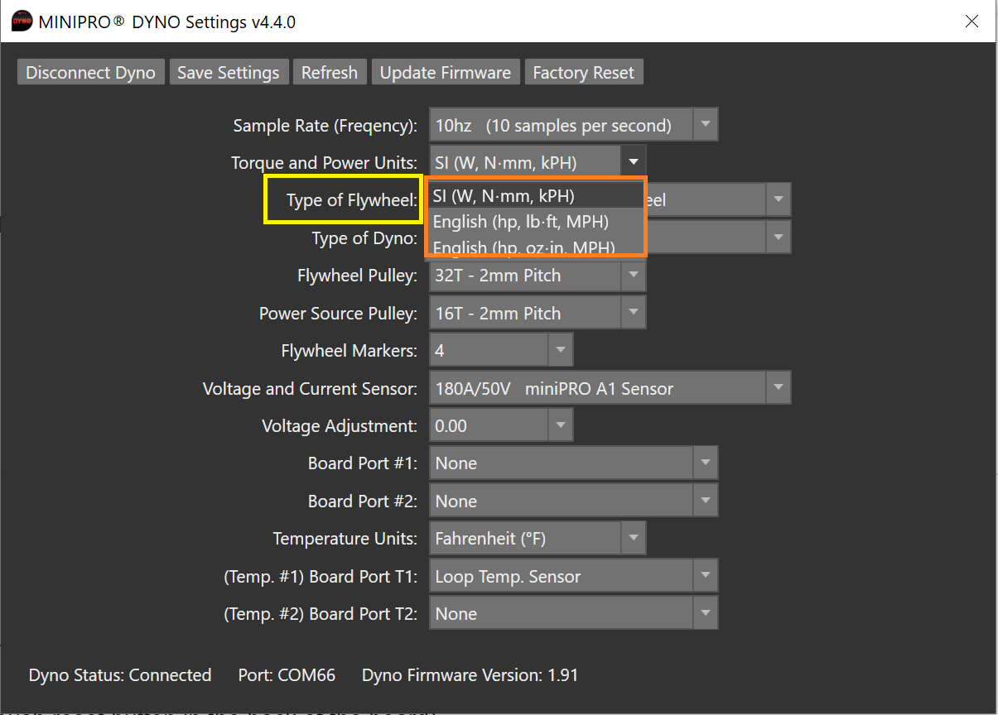
Task: Click the "(Temp. #2) Board Port T2:" label
Action: [x=321, y=614]
